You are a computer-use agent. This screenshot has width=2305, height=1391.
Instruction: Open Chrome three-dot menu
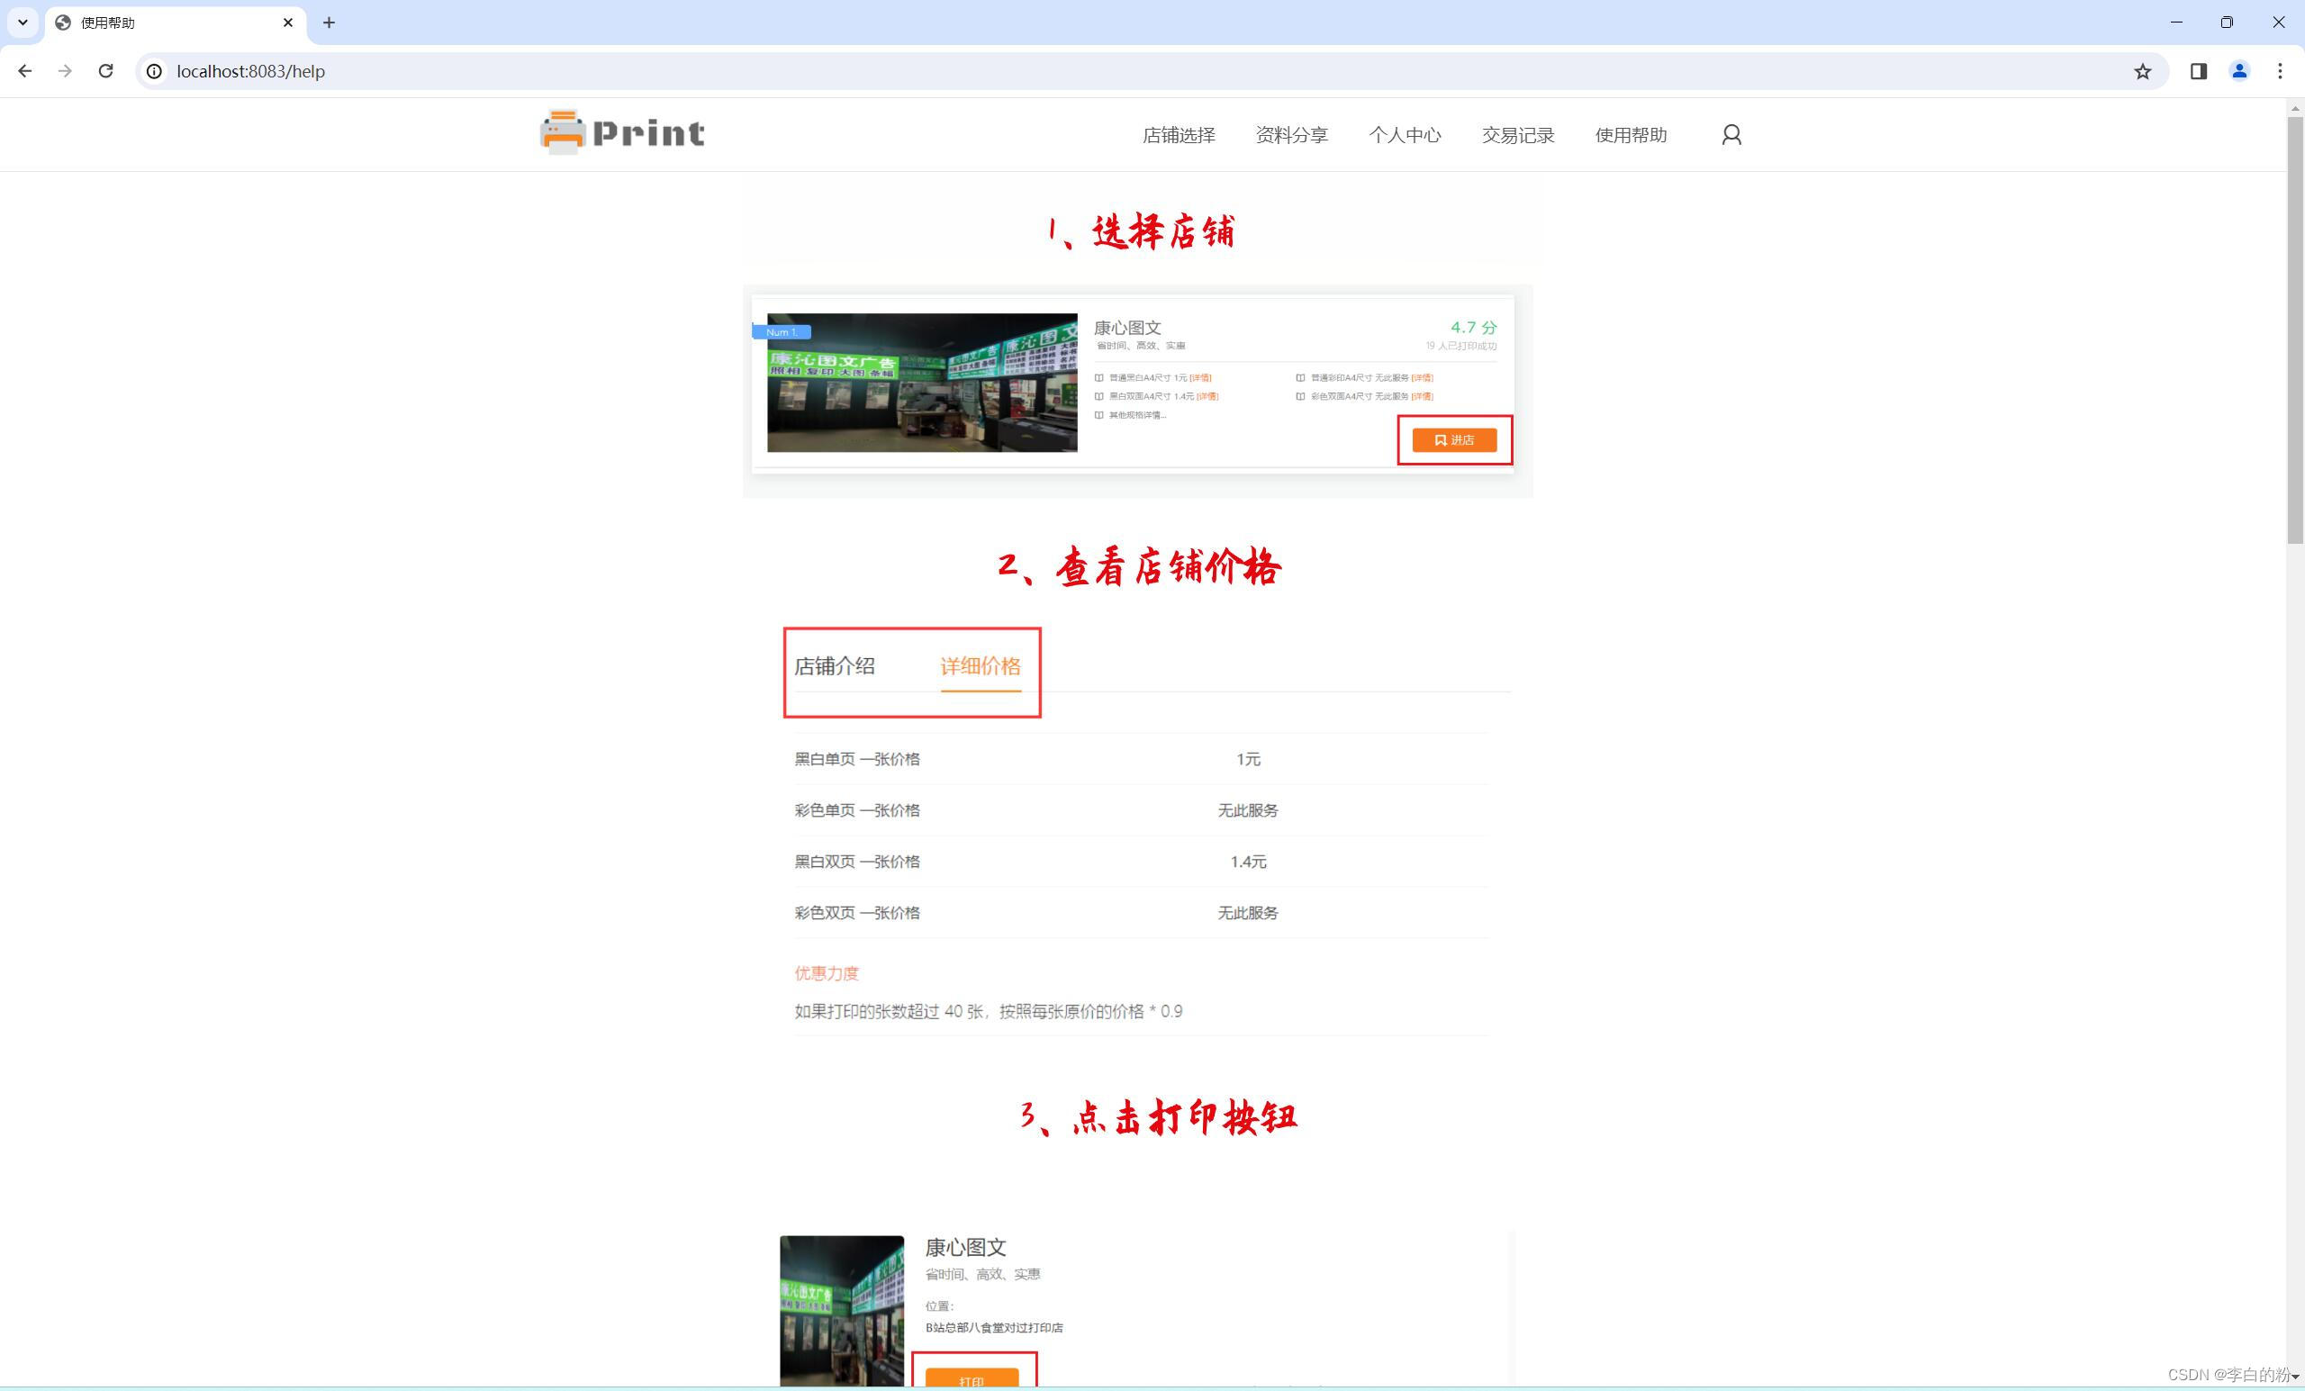click(2280, 71)
